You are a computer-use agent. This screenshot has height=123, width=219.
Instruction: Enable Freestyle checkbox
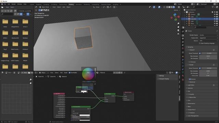(x=188, y=113)
